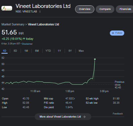Click the NSE: VINEETLAB ticker text
Screen dimensions: 133x126
[26, 12]
